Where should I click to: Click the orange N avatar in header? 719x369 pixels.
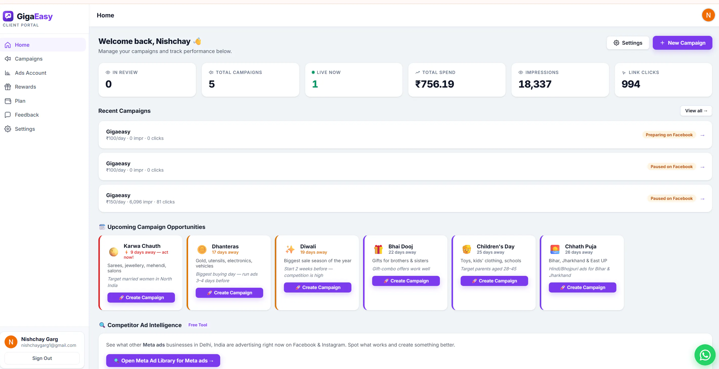pyautogui.click(x=708, y=15)
